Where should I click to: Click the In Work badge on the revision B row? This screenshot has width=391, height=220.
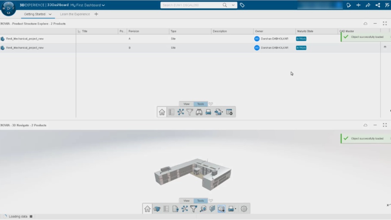301,48
